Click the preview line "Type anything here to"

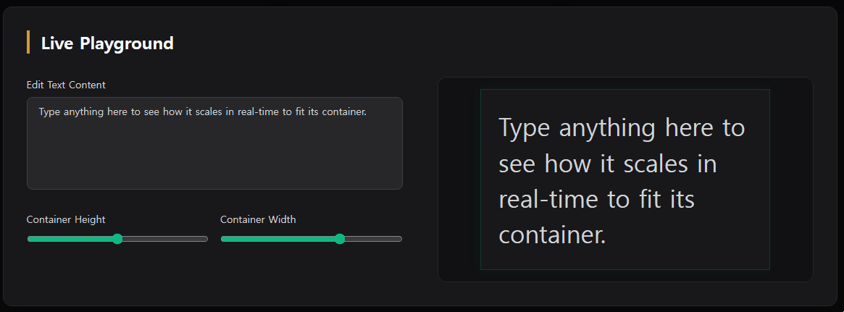[622, 128]
